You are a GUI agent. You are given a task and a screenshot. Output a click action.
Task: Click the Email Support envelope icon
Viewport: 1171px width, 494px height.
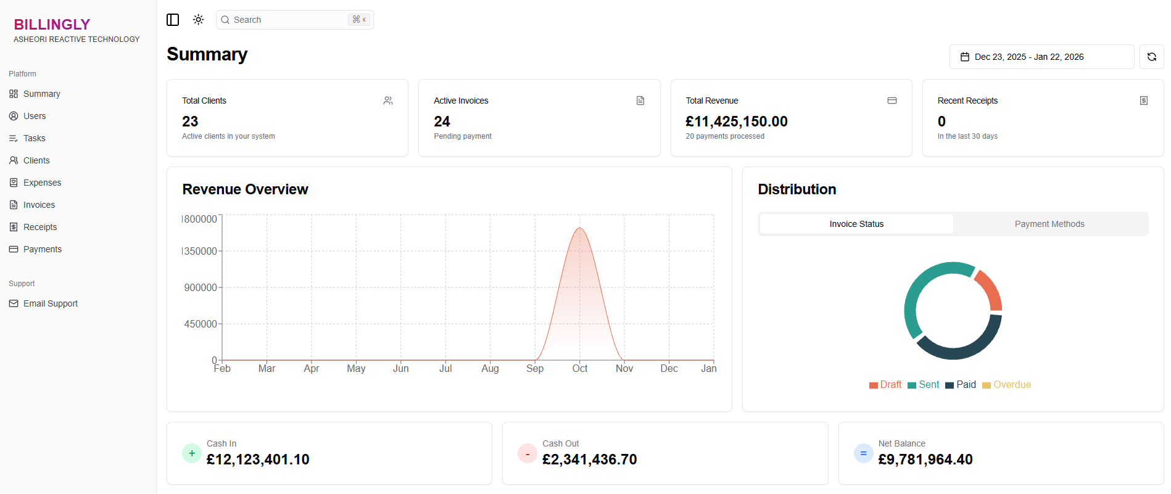click(14, 303)
